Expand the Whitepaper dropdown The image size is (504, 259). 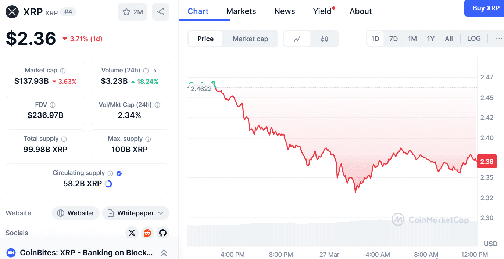point(161,213)
